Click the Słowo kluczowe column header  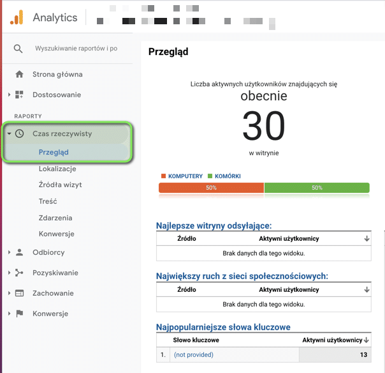(x=196, y=340)
